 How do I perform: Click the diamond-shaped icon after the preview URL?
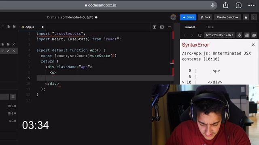239,35
